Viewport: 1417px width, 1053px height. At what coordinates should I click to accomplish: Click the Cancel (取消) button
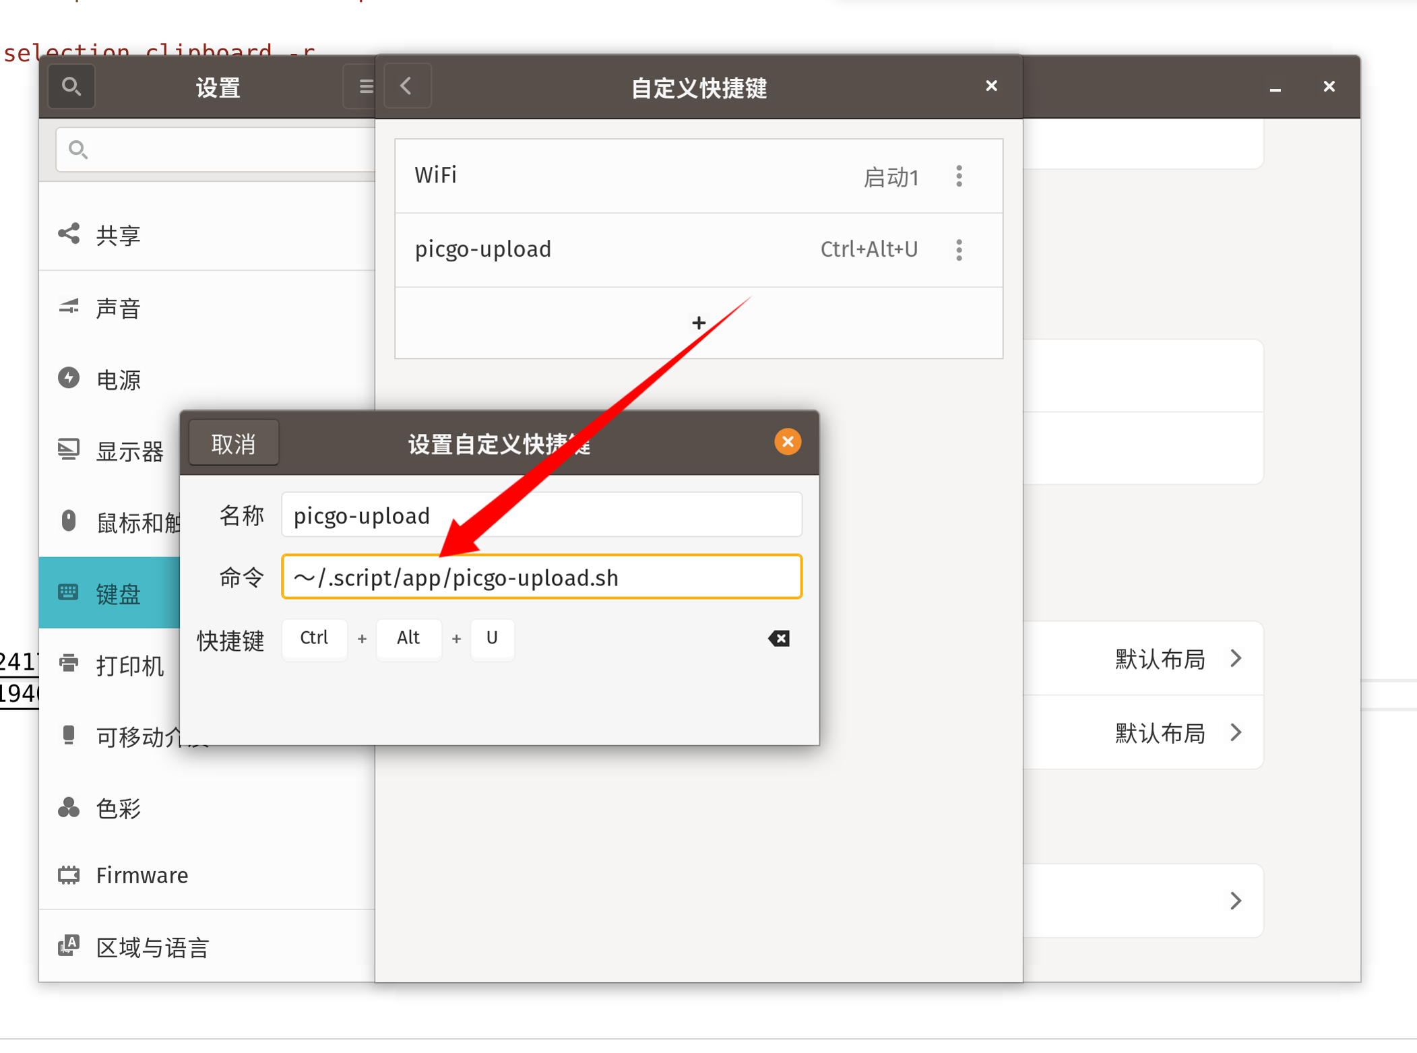click(x=234, y=443)
